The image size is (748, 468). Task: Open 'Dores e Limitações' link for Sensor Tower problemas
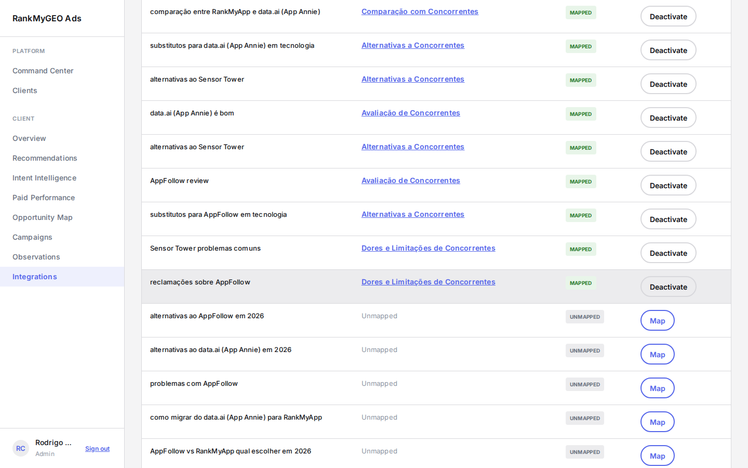click(429, 248)
